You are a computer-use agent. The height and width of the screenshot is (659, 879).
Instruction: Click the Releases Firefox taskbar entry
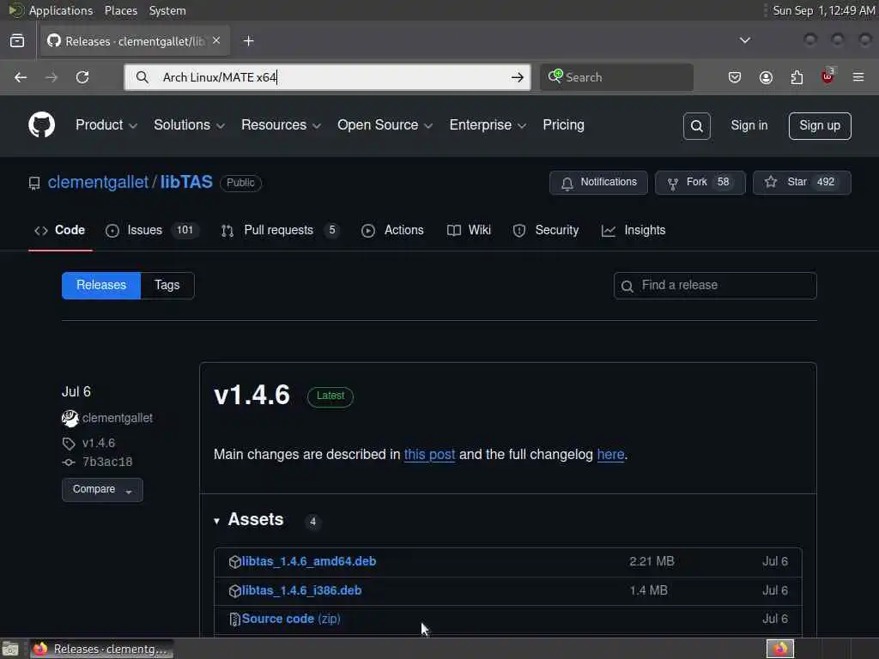click(101, 650)
